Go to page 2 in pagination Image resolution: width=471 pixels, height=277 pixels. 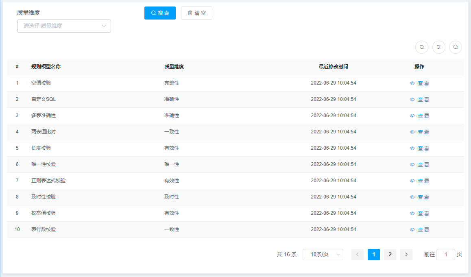click(x=390, y=254)
